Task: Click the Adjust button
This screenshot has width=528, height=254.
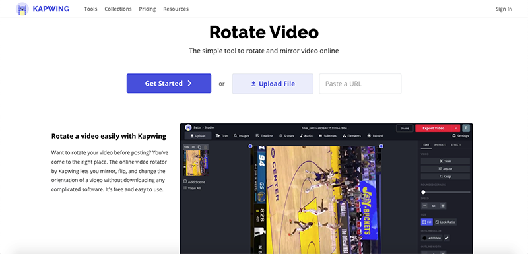Action: coord(445,169)
